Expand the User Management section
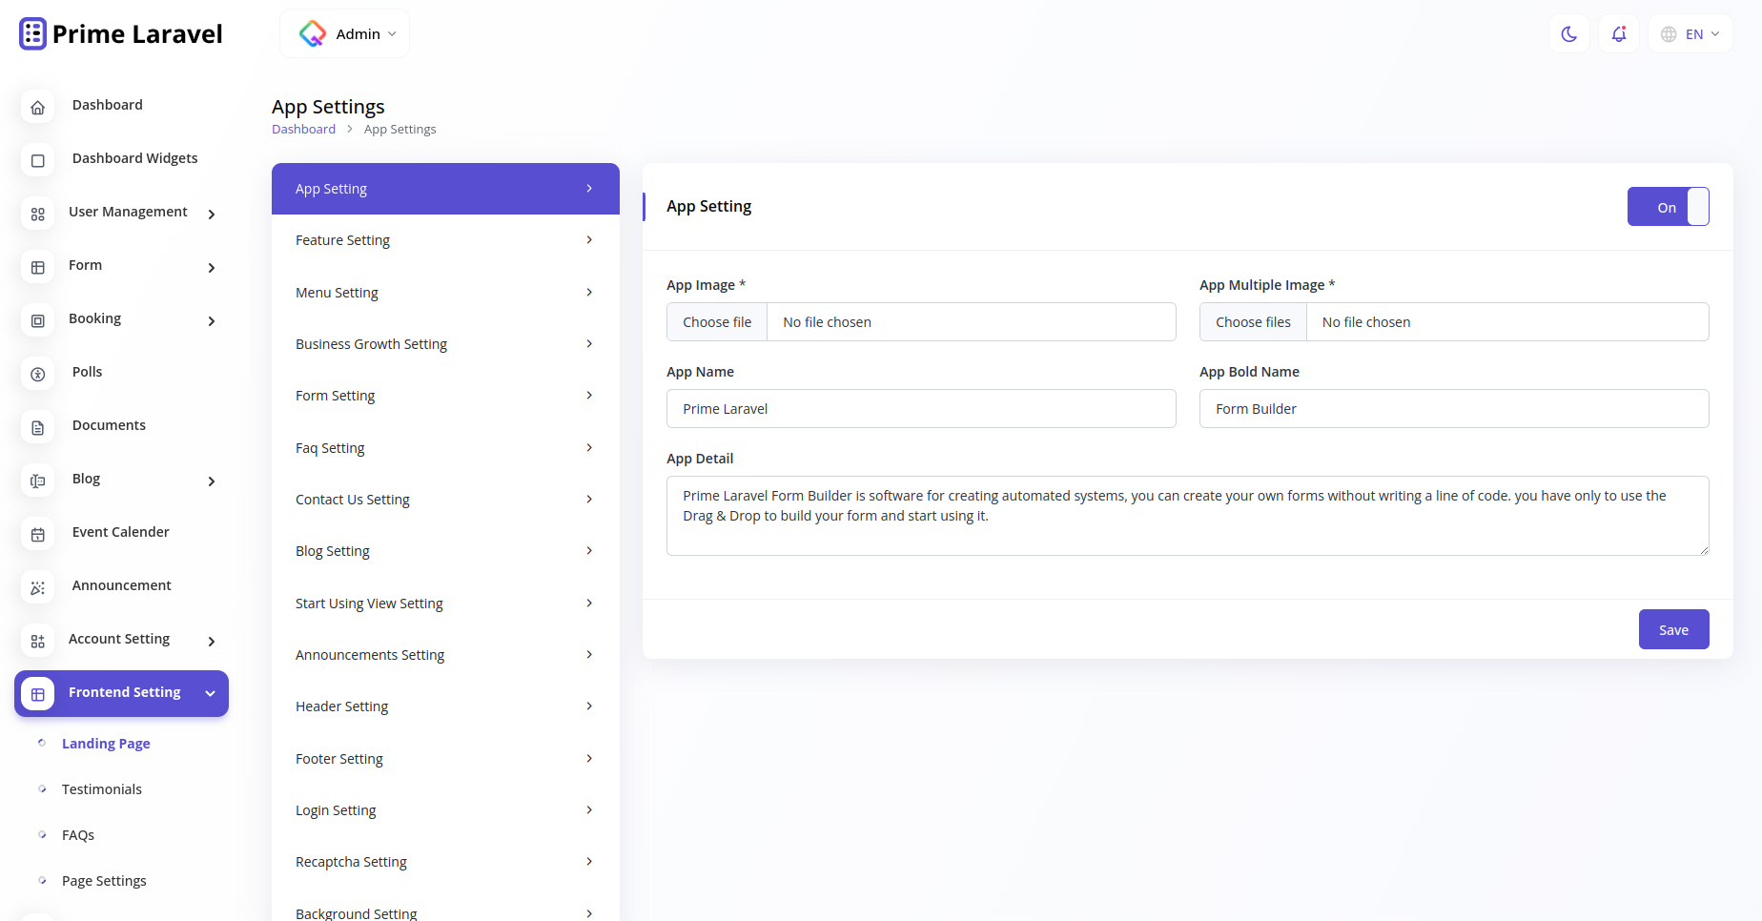 pyautogui.click(x=211, y=215)
